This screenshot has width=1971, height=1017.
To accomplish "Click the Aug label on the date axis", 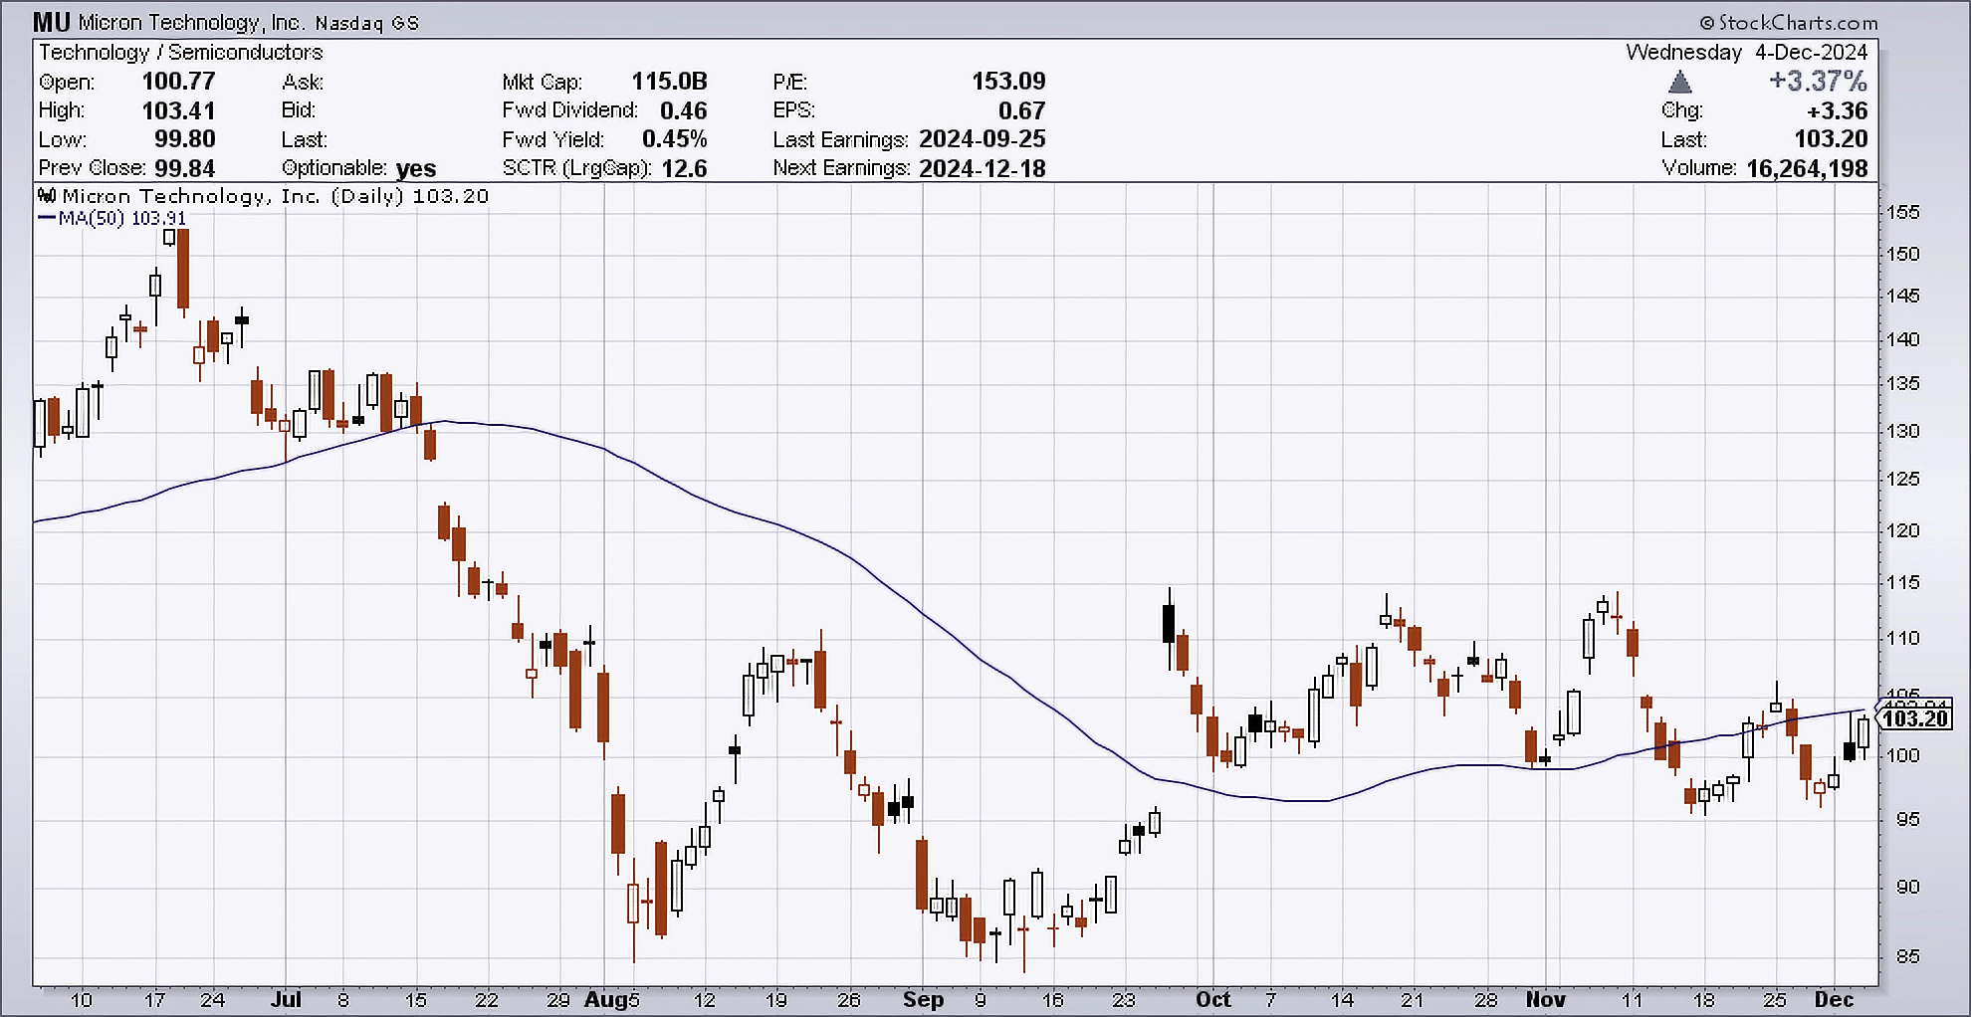I will point(606,999).
